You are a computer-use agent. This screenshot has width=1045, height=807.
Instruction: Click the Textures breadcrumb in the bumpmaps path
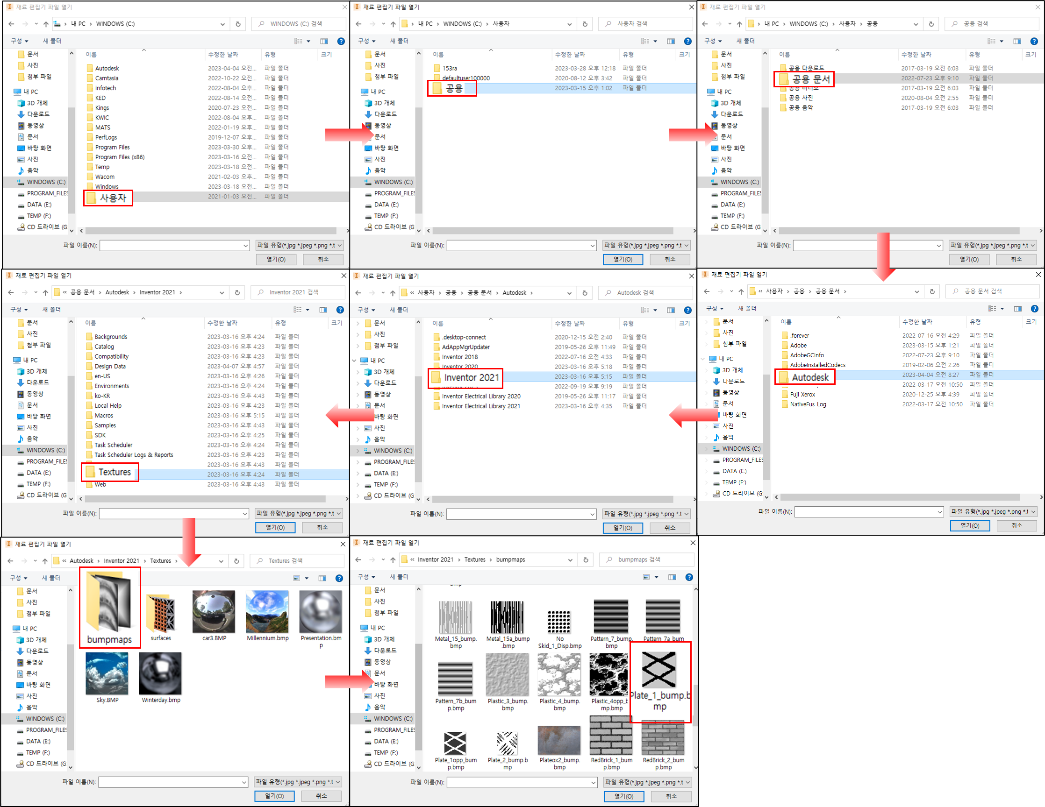point(474,559)
